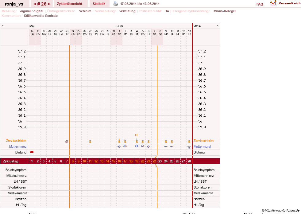
Task: Click the printer icon next to date range
Action: click(116, 4)
